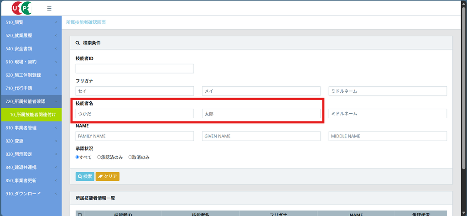Open the 810_事業者管理 sidebar menu
Image resolution: width=467 pixels, height=216 pixels.
pos(31,128)
